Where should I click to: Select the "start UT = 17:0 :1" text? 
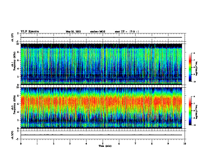pyautogui.click(x=127, y=32)
